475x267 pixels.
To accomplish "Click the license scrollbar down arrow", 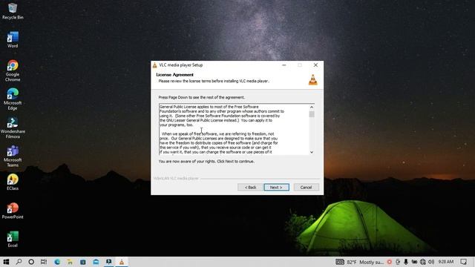I will click(x=312, y=152).
